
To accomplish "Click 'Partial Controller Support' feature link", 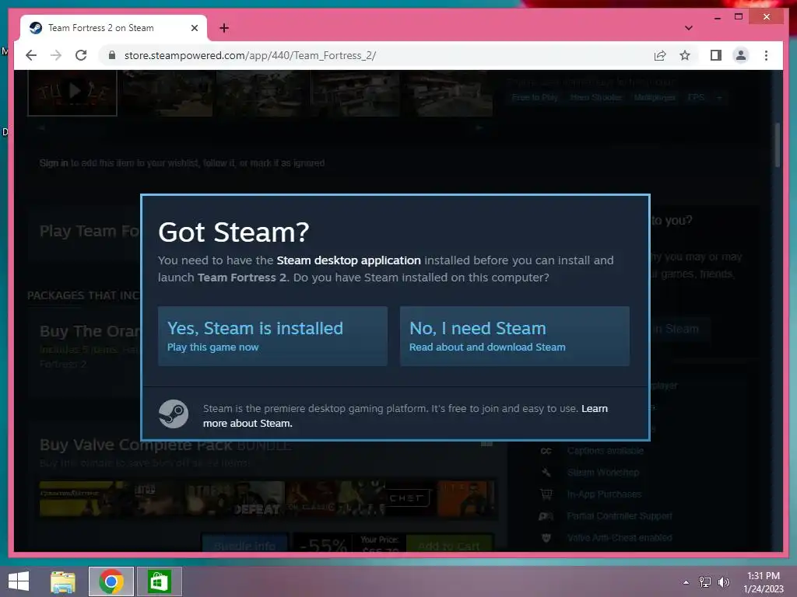I will pyautogui.click(x=620, y=516).
